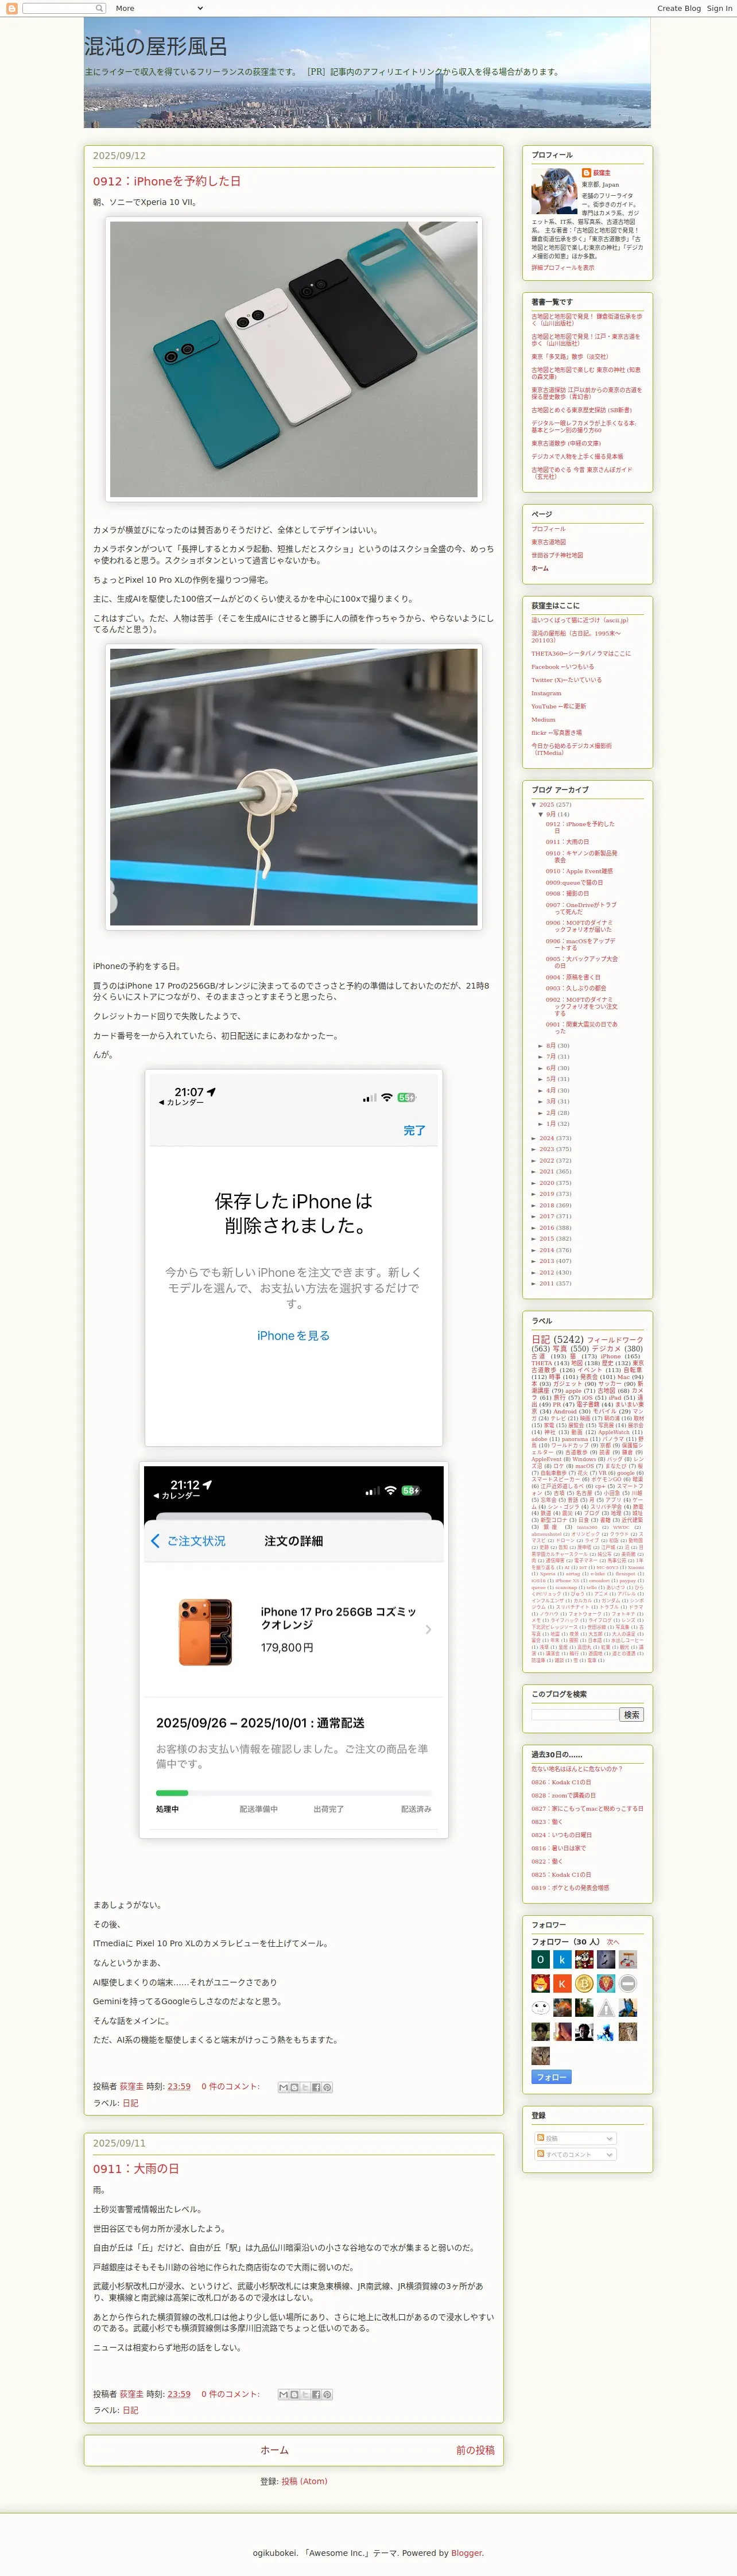Click the BlogThis share icon under 0911 post
This screenshot has width=737, height=2576.
pos(294,2394)
